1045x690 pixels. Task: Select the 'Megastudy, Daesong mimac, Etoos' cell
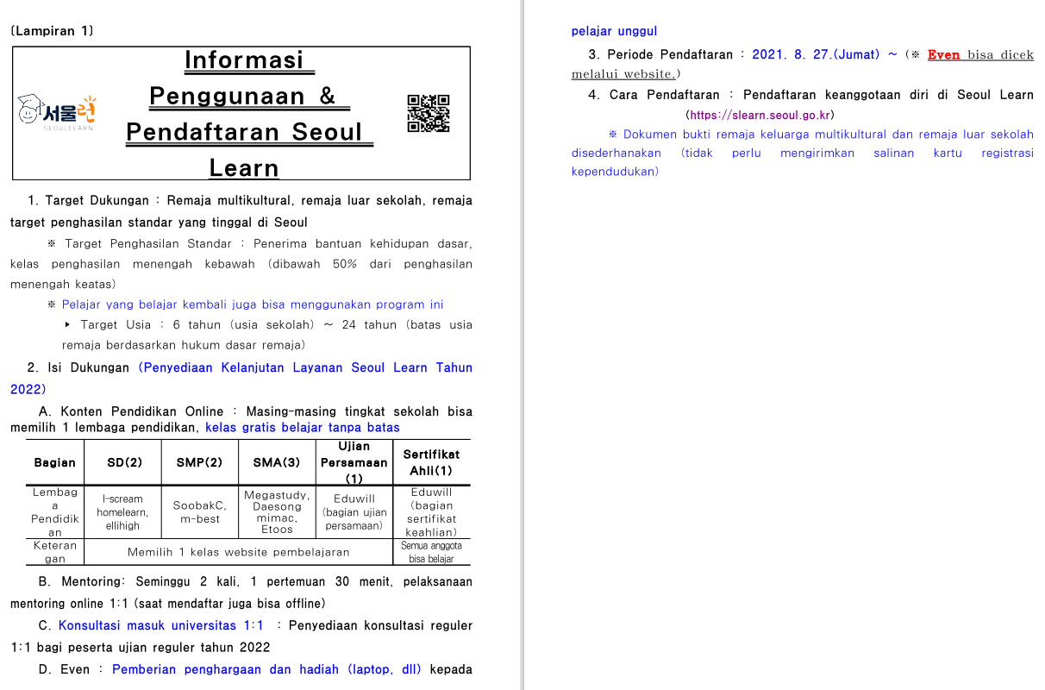pos(277,512)
